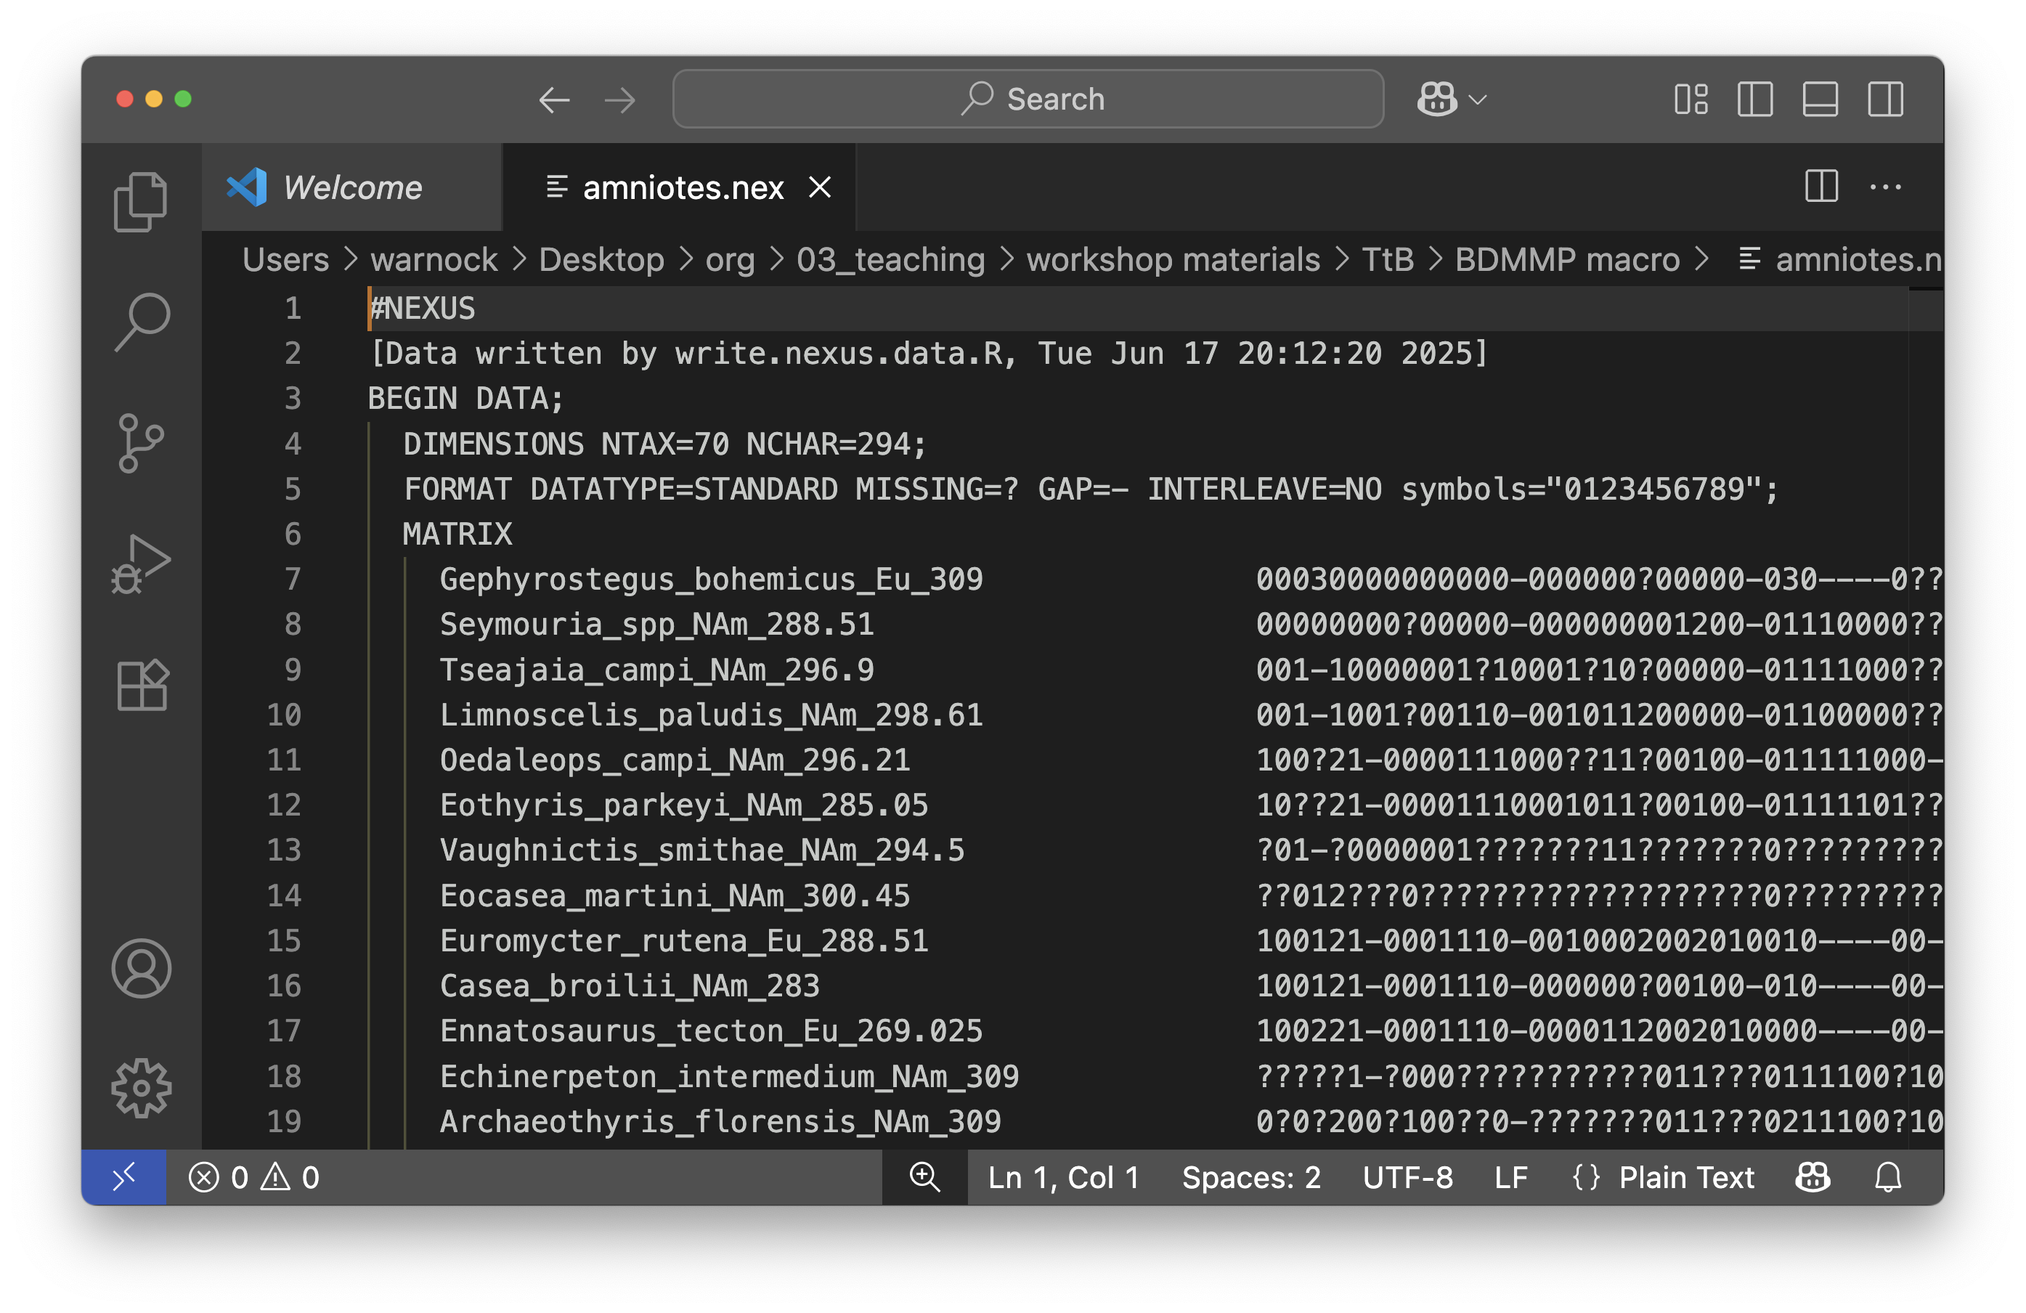Click the Data written by write.nexus.data.R comment
This screenshot has height=1313, width=2026.
[929, 354]
